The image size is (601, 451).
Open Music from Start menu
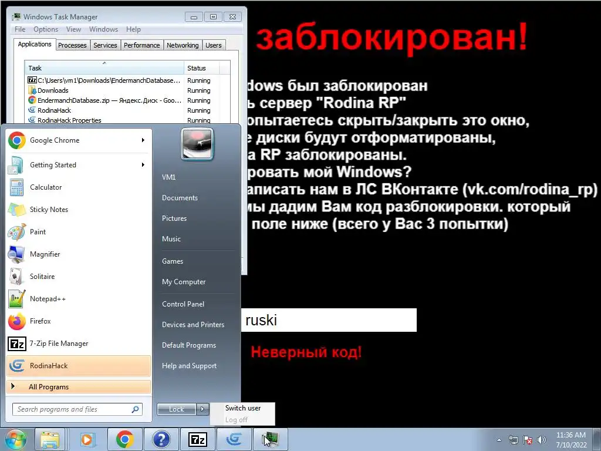point(171,239)
